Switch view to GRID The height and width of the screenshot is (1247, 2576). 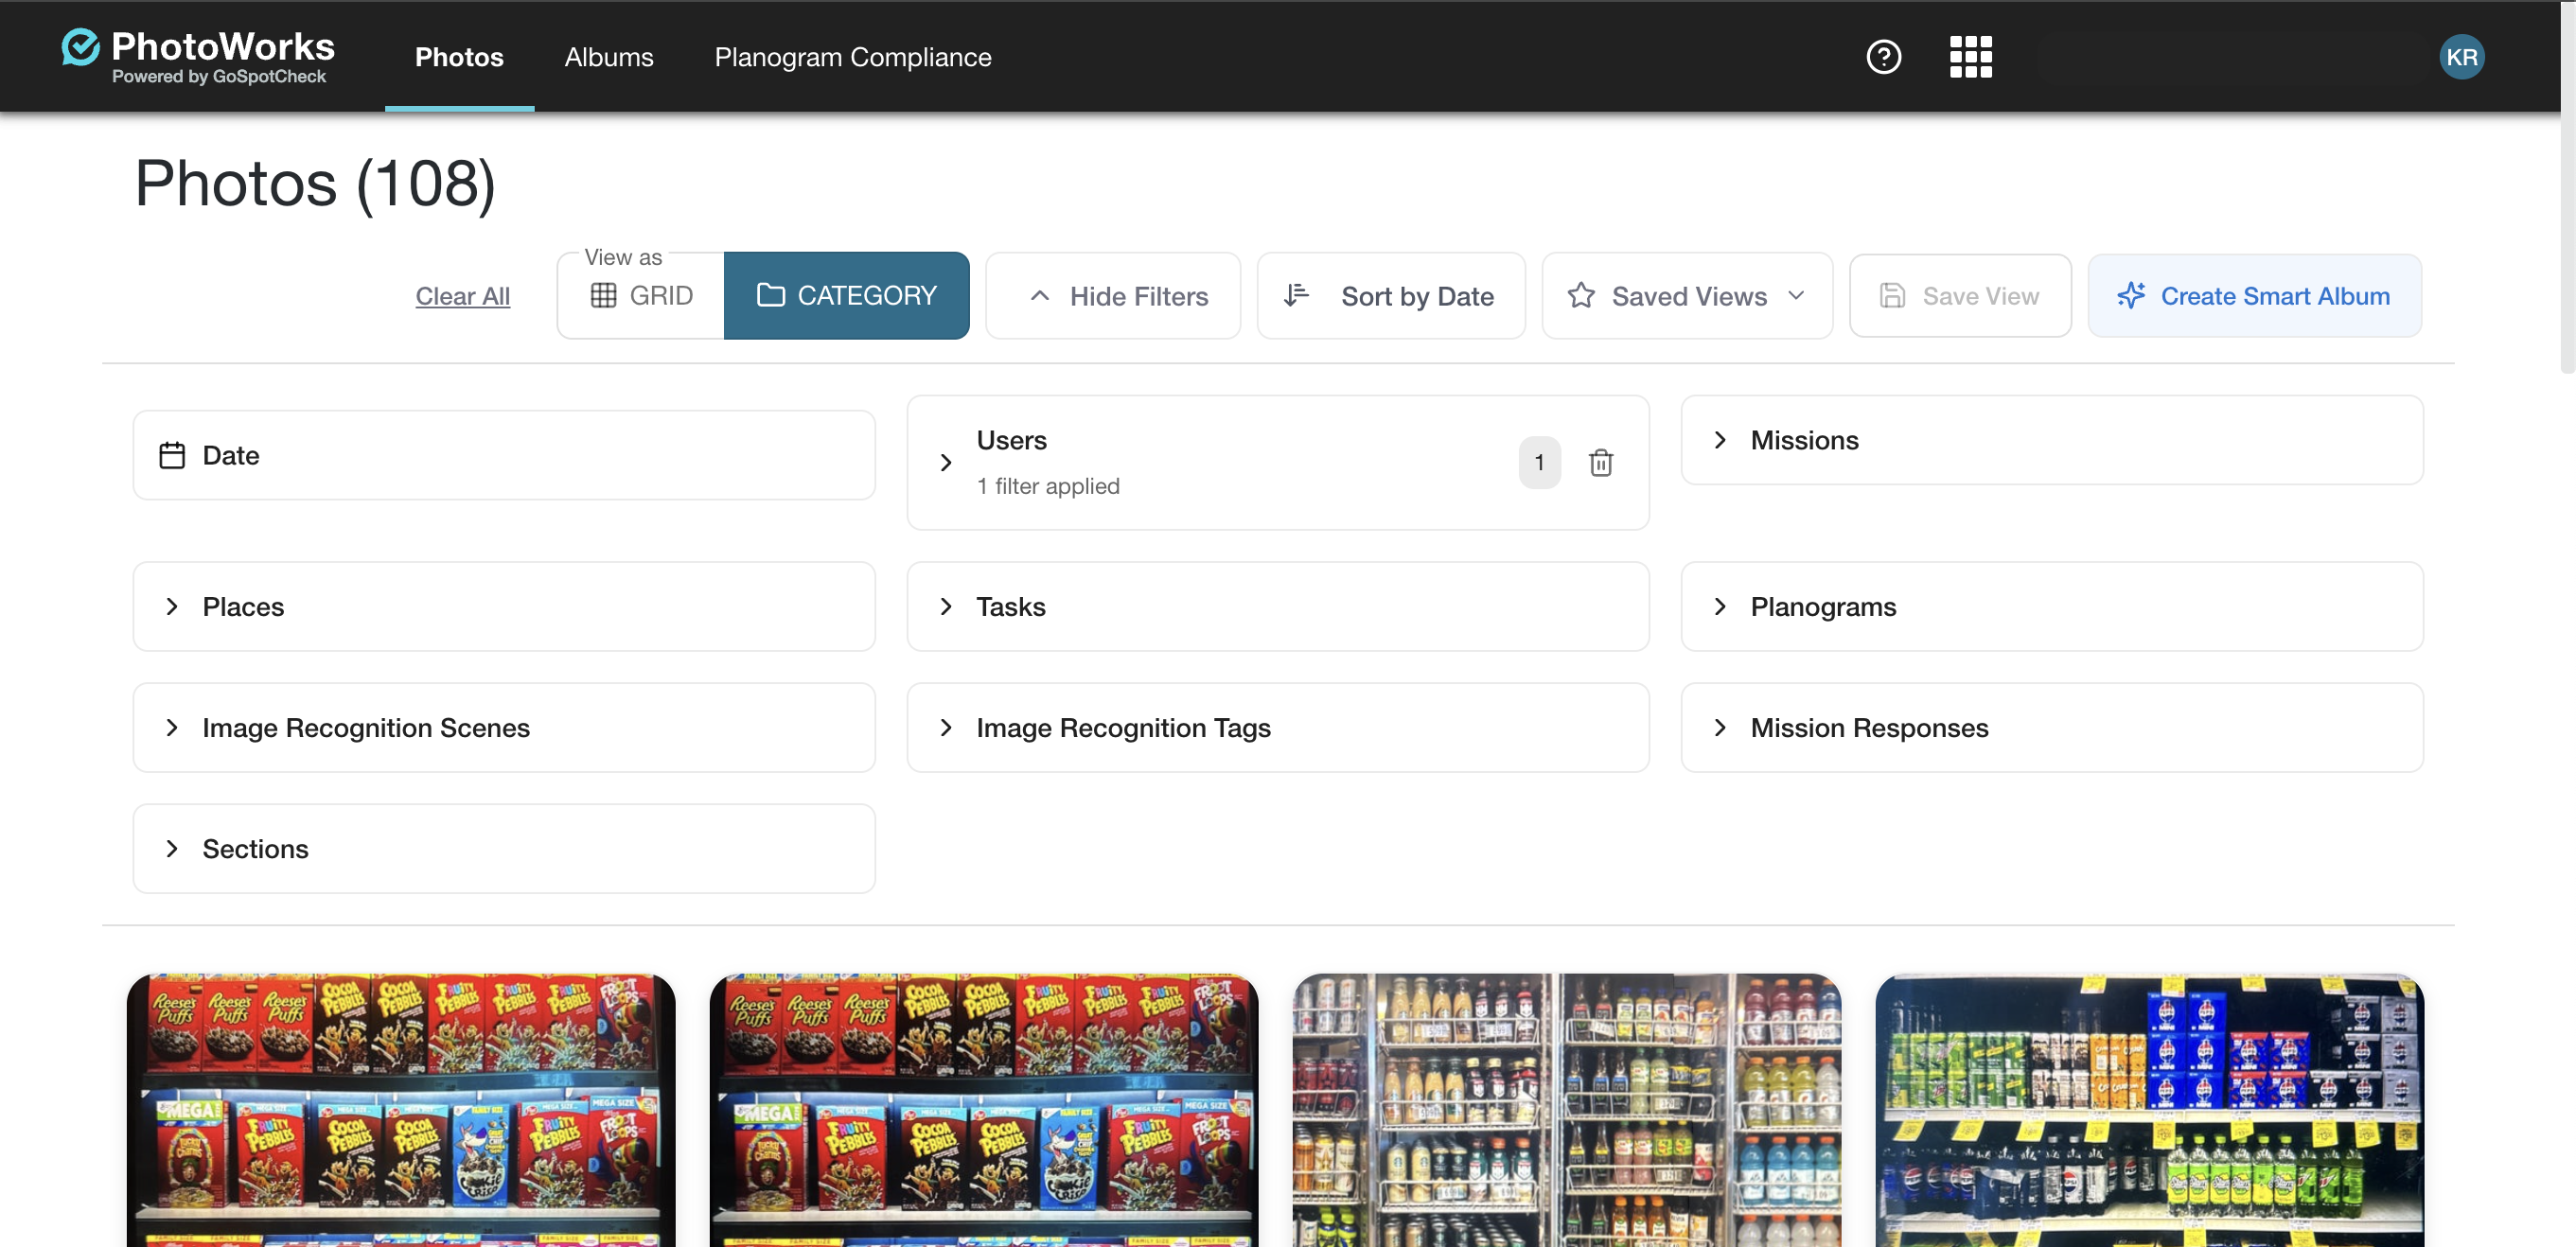click(641, 295)
